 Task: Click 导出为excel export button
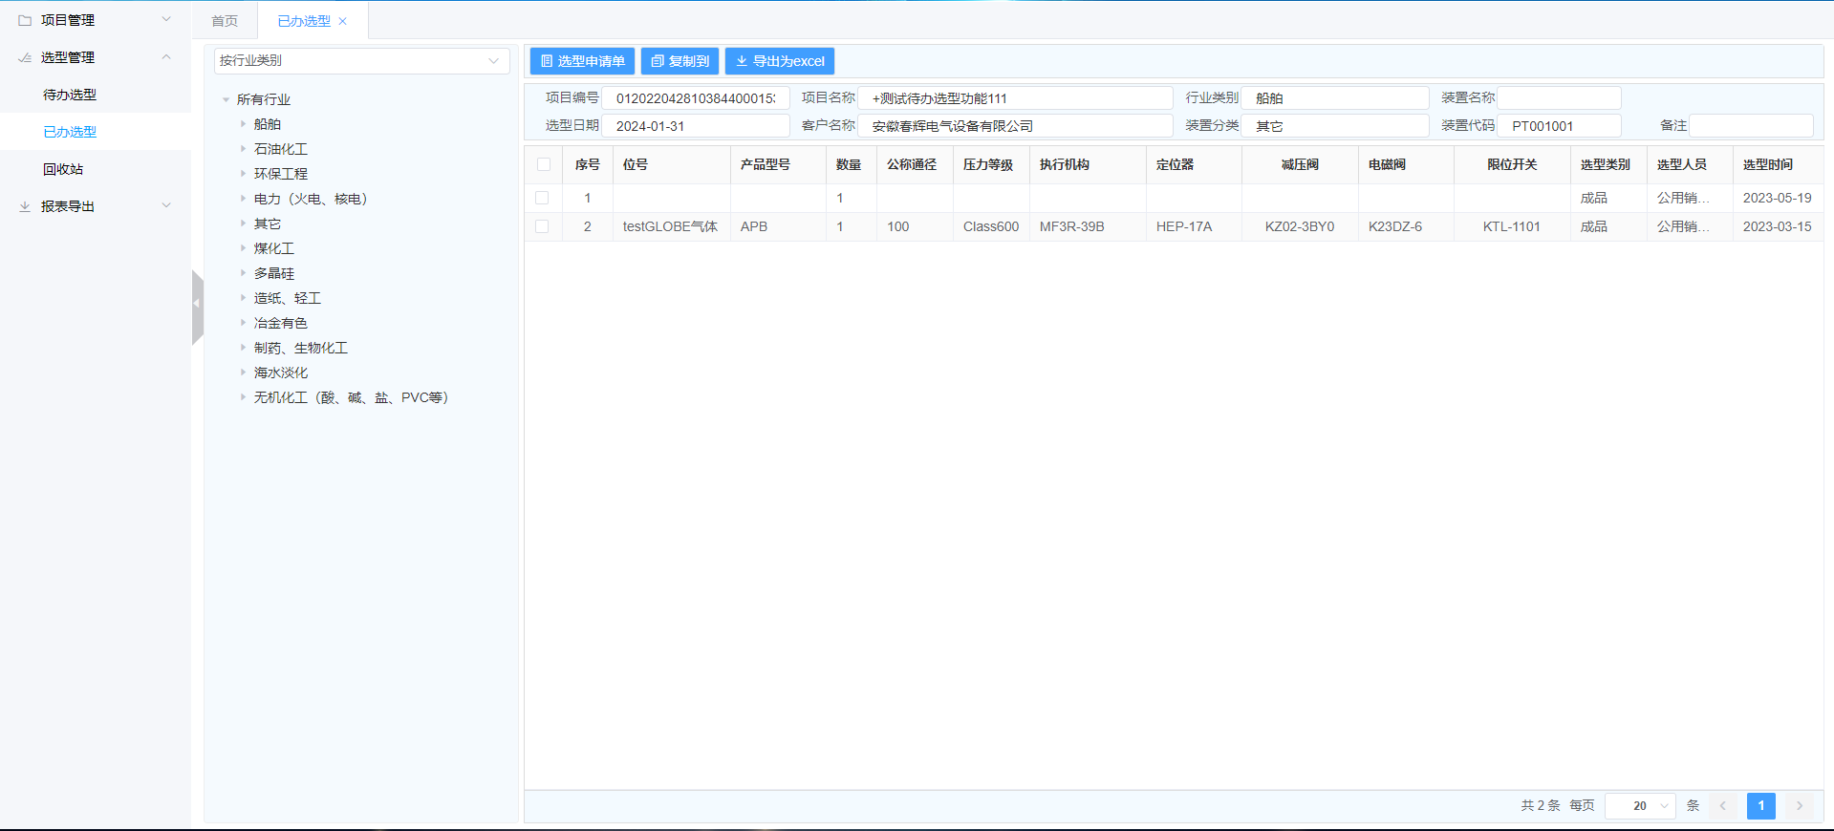pos(780,61)
